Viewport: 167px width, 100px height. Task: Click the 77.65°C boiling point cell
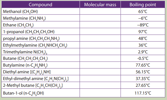click(143, 65)
